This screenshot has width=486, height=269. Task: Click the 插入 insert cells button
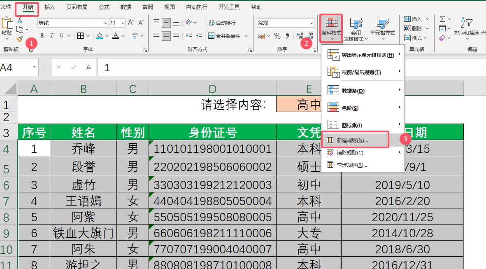(x=413, y=19)
